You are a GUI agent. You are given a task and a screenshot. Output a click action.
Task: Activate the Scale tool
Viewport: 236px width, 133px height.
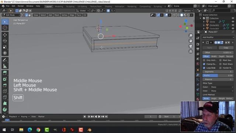click(x=5, y=47)
